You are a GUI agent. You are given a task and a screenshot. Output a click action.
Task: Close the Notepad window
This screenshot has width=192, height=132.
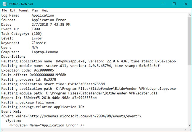(x=186, y=4)
